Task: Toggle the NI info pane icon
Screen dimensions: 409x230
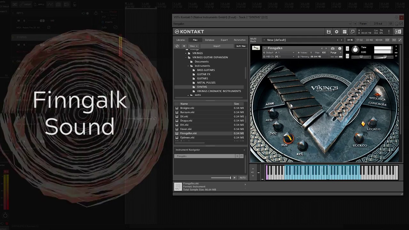Action: pos(398,32)
